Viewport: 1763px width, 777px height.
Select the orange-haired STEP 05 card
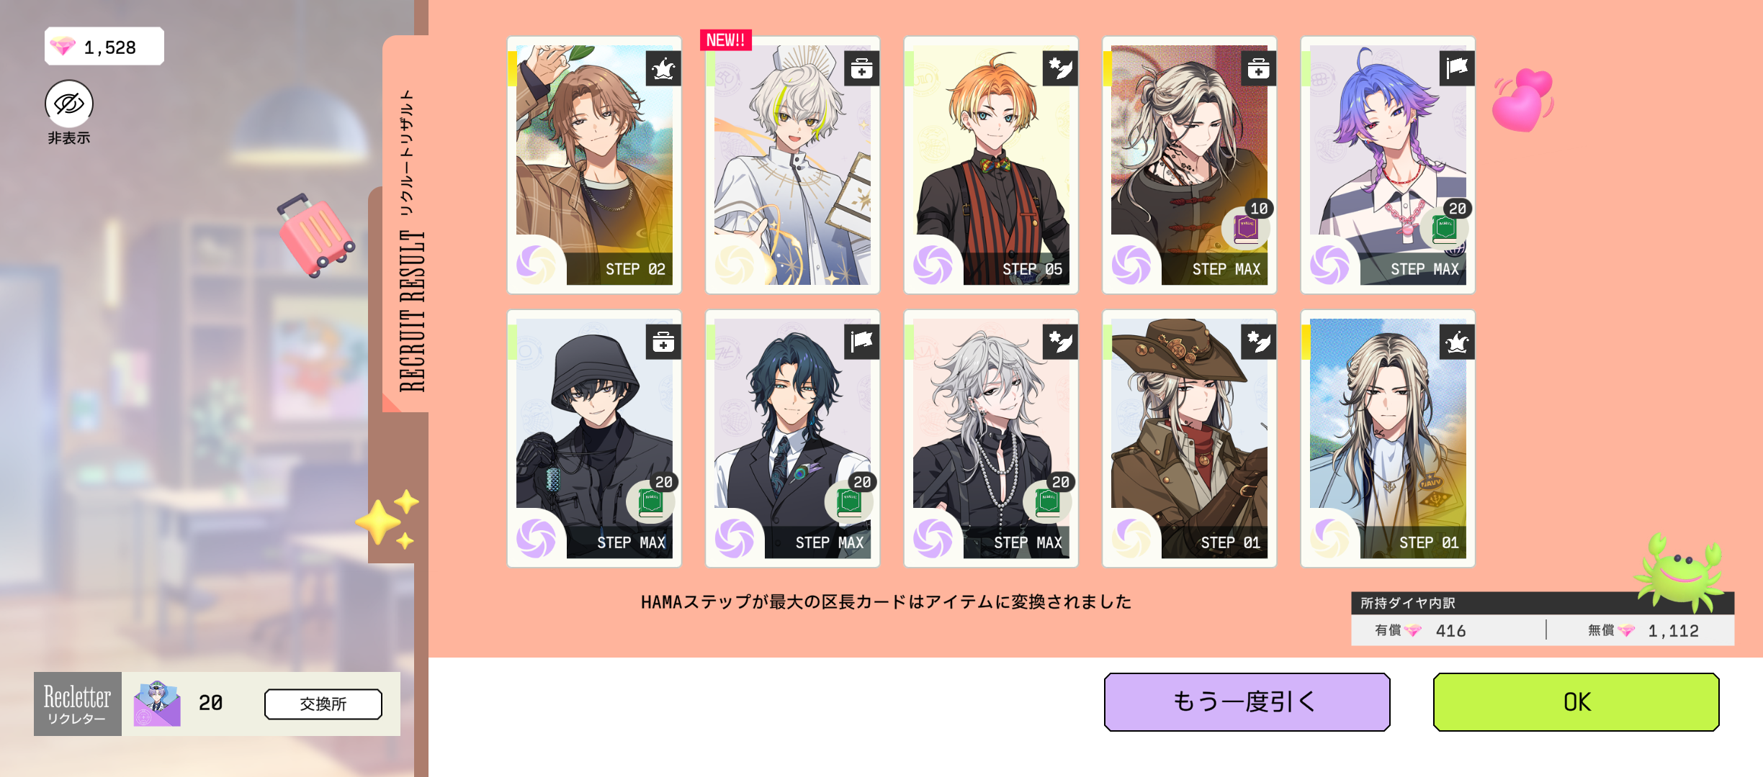pyautogui.click(x=991, y=165)
